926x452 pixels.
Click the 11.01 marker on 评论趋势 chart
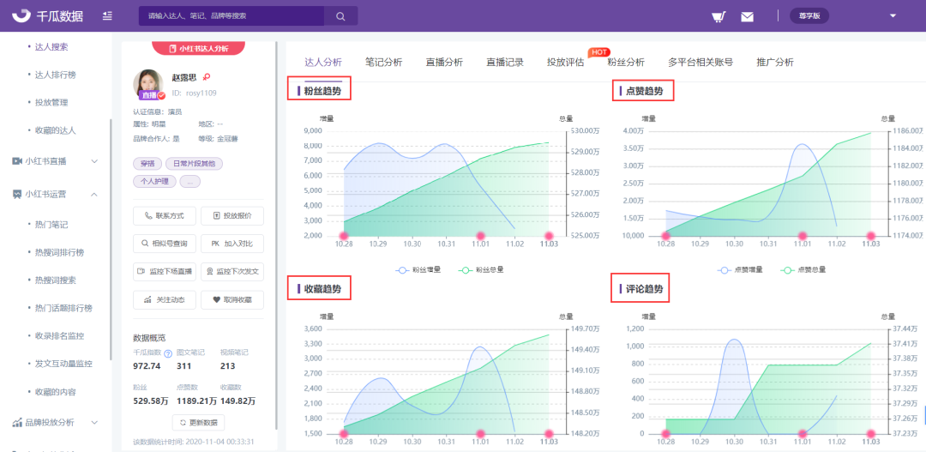(x=802, y=434)
